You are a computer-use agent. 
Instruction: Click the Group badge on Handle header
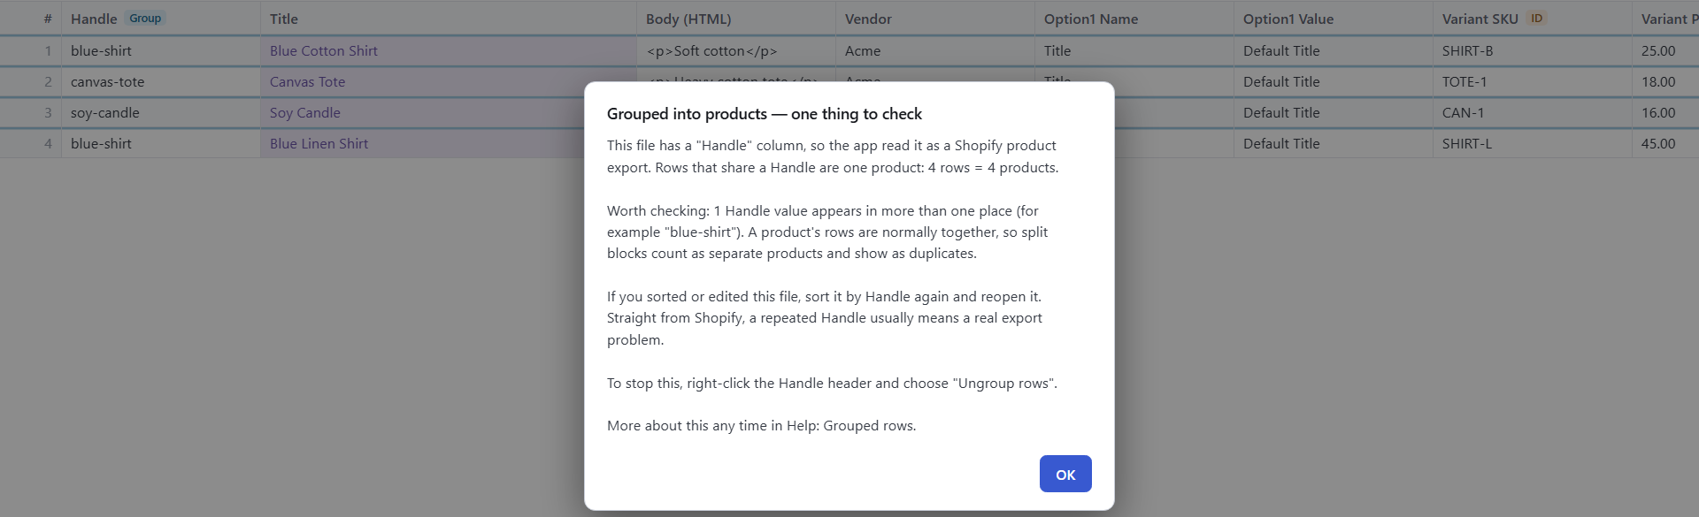click(x=145, y=19)
